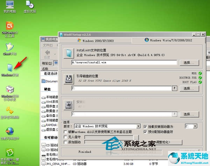The height and width of the screenshot is (166, 210).
Task: Uncheck 预分配驱动器盘符 checkbox
Action: tap(145, 132)
